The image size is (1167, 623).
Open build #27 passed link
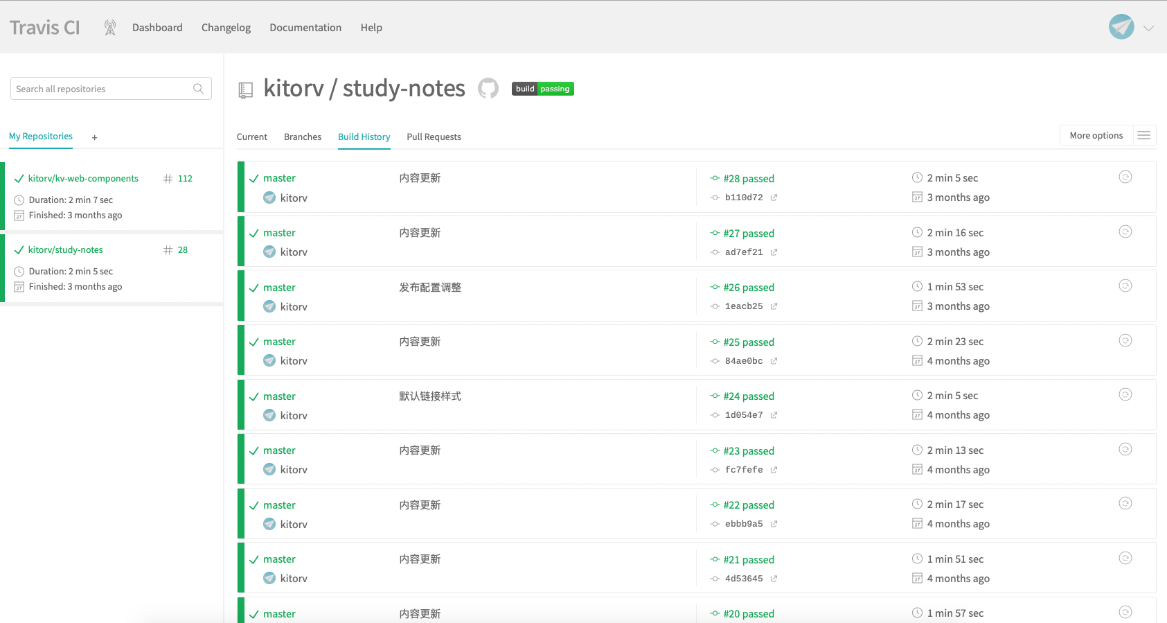click(x=749, y=234)
